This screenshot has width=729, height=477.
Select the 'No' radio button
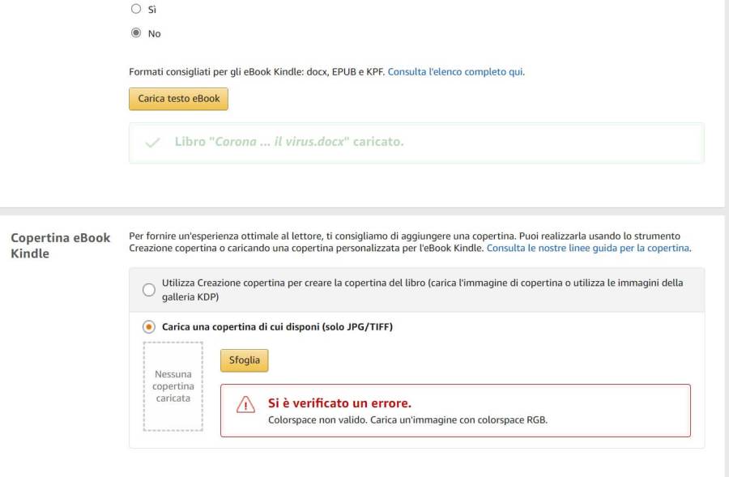[136, 33]
